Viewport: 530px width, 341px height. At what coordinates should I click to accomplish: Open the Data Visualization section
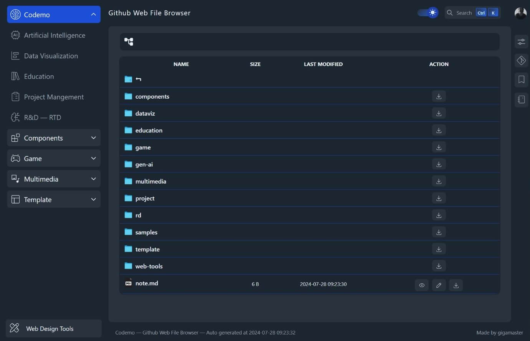tap(54, 56)
